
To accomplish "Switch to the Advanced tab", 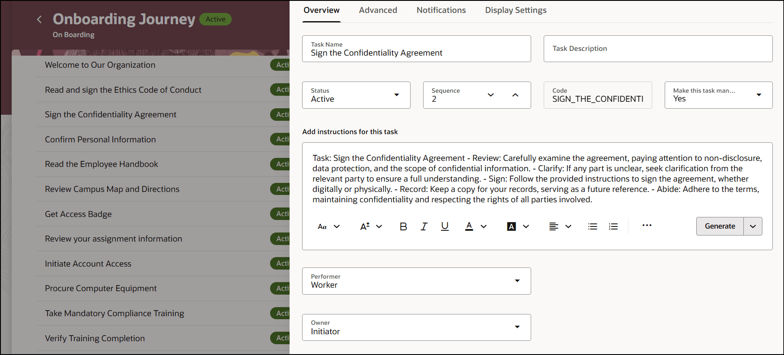I will click(378, 10).
